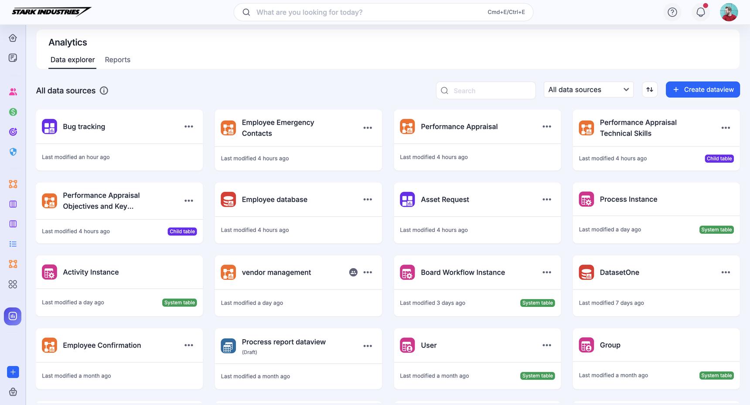Open the notifications bell

[700, 12]
